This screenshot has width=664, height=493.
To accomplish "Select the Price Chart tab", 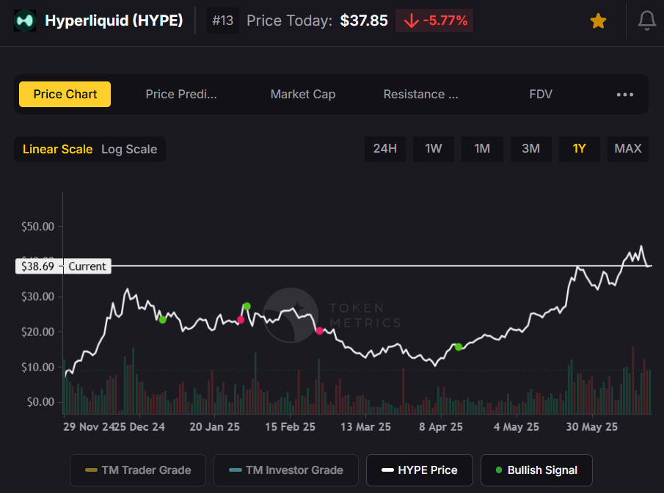I will pos(65,94).
